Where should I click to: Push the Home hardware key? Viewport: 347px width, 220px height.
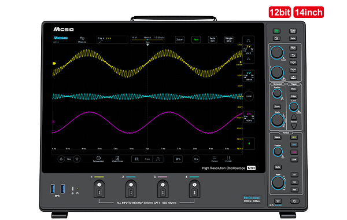click(x=278, y=201)
